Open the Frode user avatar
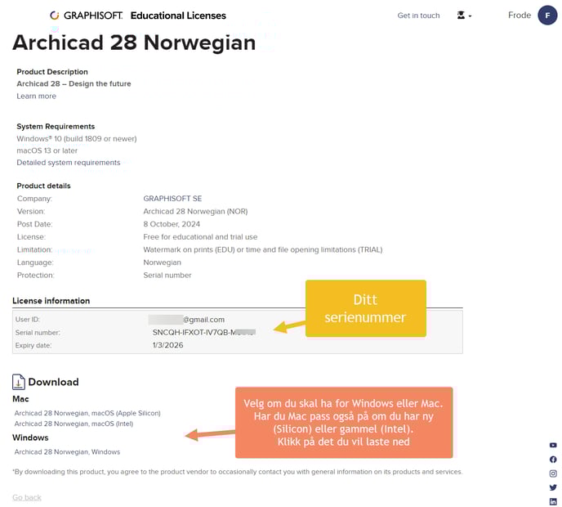The image size is (562, 507). tap(547, 16)
